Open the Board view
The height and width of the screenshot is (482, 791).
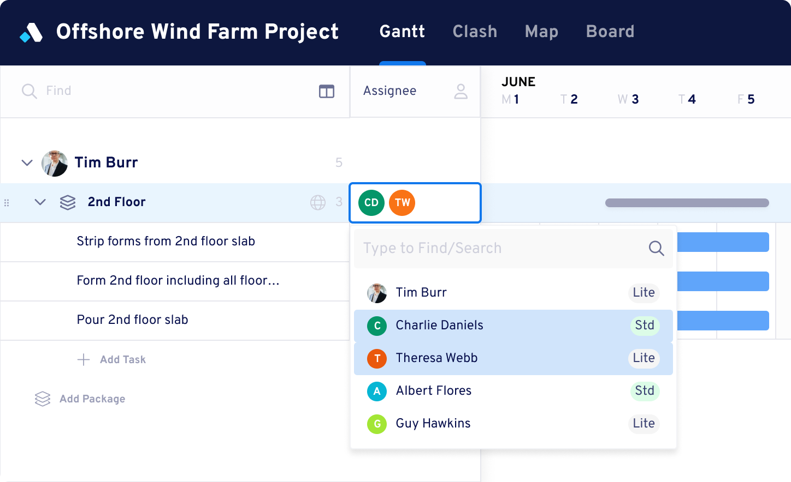pos(610,32)
